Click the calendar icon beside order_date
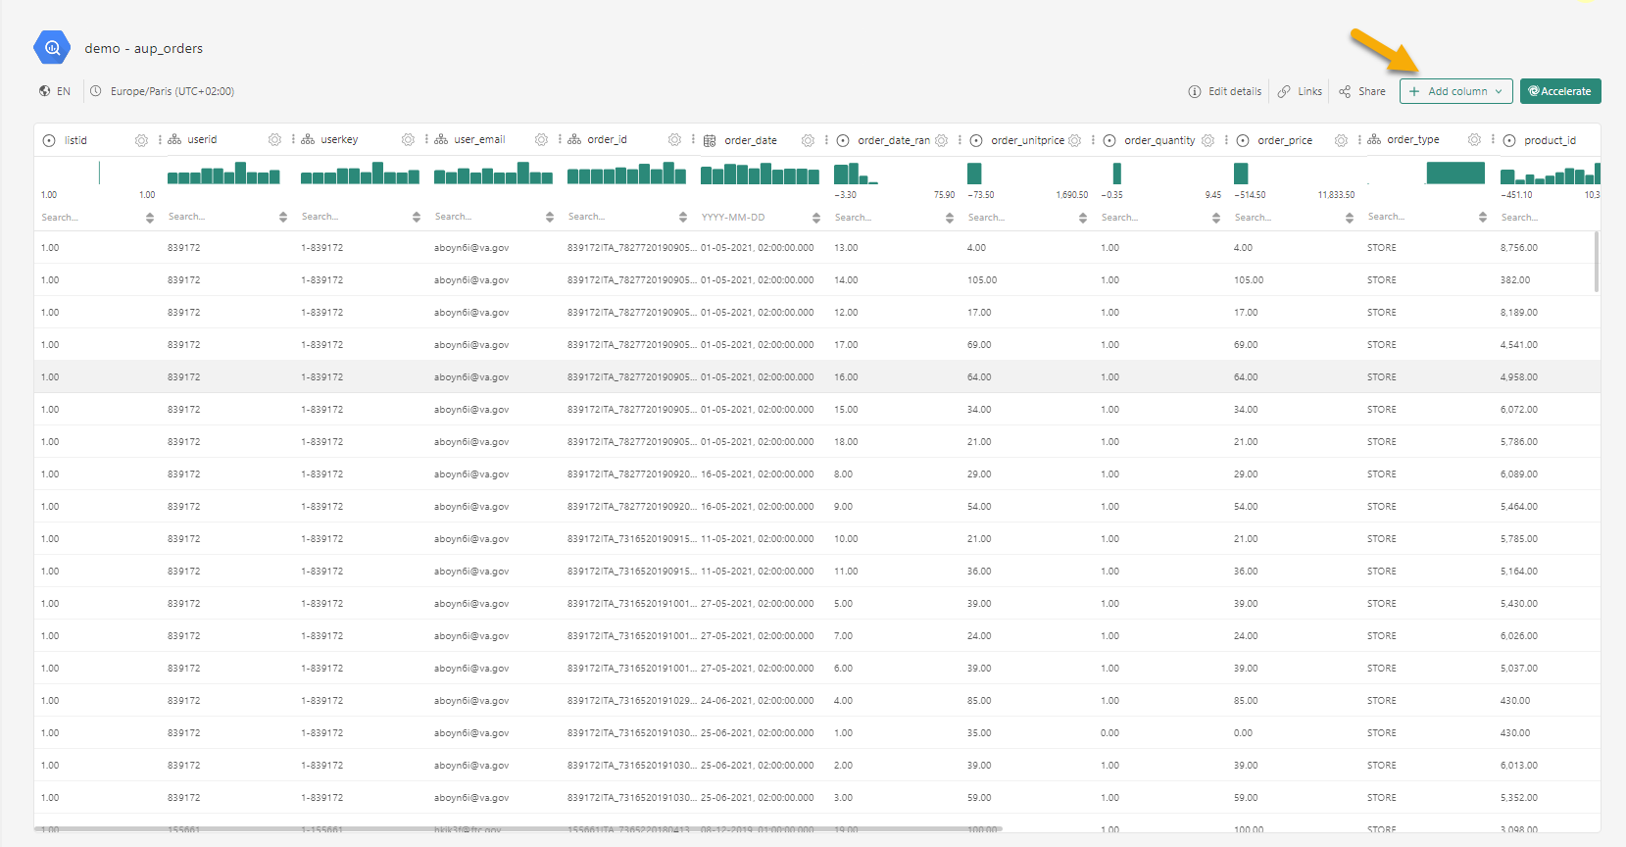The width and height of the screenshot is (1626, 847). (710, 140)
